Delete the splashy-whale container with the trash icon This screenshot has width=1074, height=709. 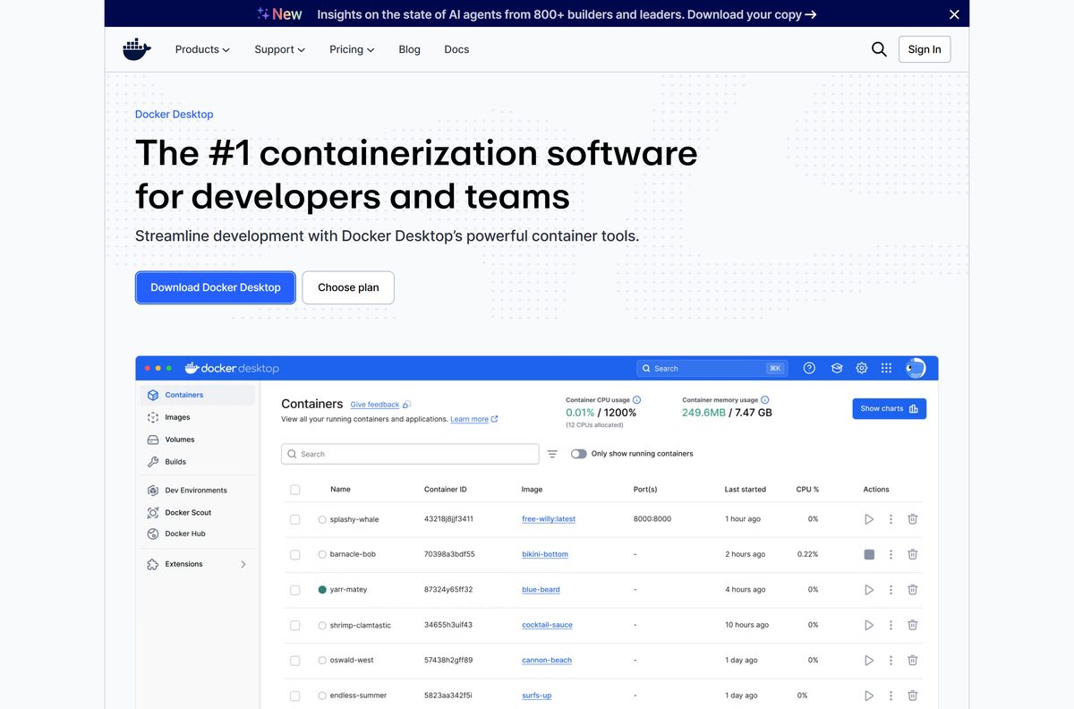point(912,519)
